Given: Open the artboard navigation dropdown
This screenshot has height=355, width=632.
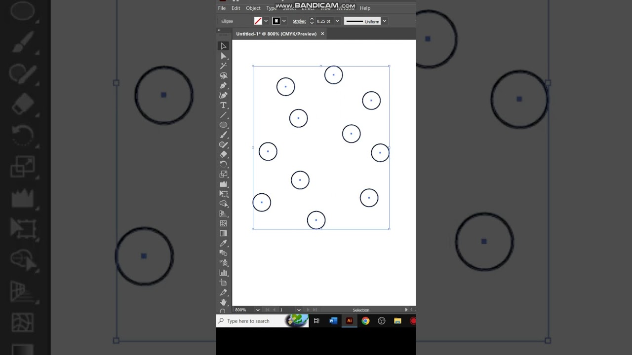Looking at the screenshot, I should [299, 310].
